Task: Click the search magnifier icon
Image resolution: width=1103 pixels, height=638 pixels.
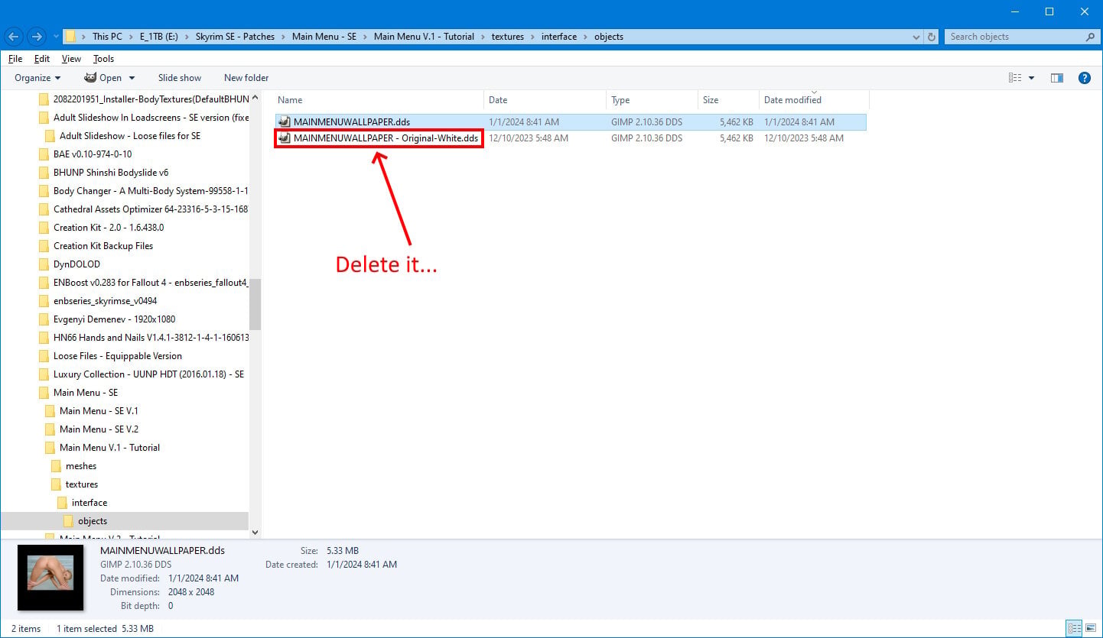Action: pyautogui.click(x=1090, y=37)
